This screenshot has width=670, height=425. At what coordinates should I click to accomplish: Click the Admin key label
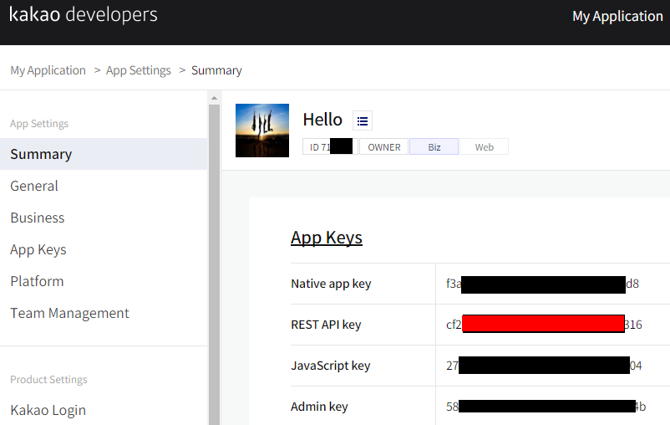(320, 407)
